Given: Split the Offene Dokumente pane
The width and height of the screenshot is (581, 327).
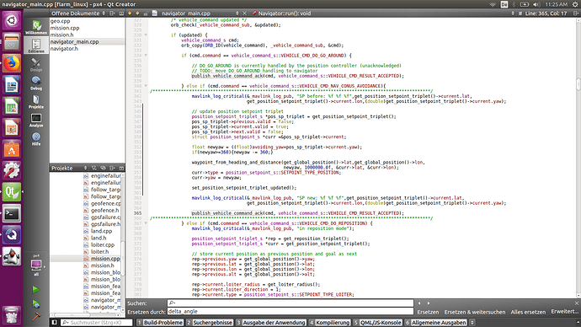Looking at the screenshot, I should click(113, 13).
